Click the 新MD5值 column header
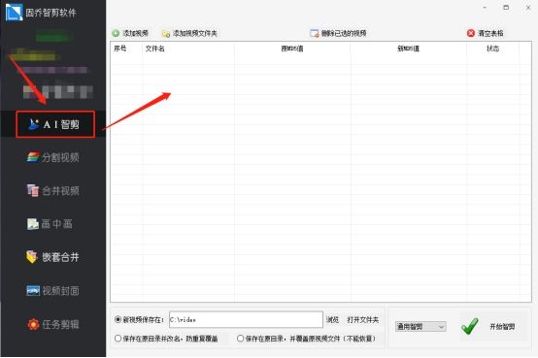538x358 pixels. [408, 49]
